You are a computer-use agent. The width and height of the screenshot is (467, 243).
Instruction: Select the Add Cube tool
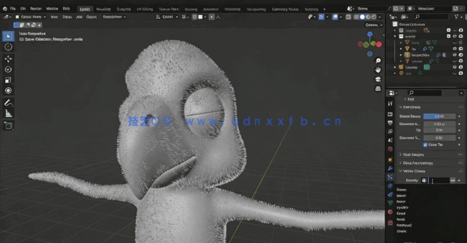(8, 126)
